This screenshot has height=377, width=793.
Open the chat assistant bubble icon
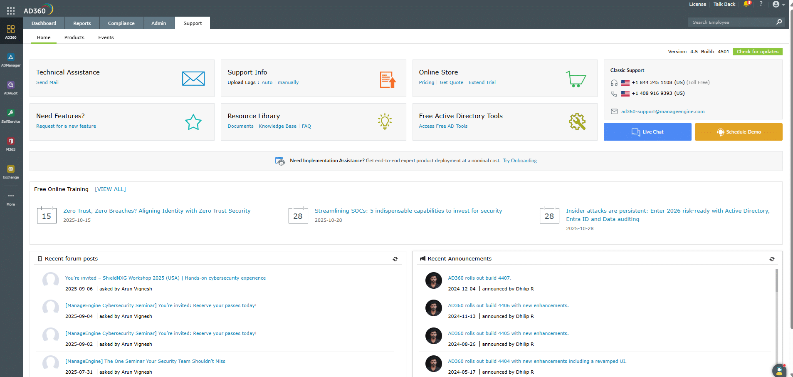coord(779,370)
